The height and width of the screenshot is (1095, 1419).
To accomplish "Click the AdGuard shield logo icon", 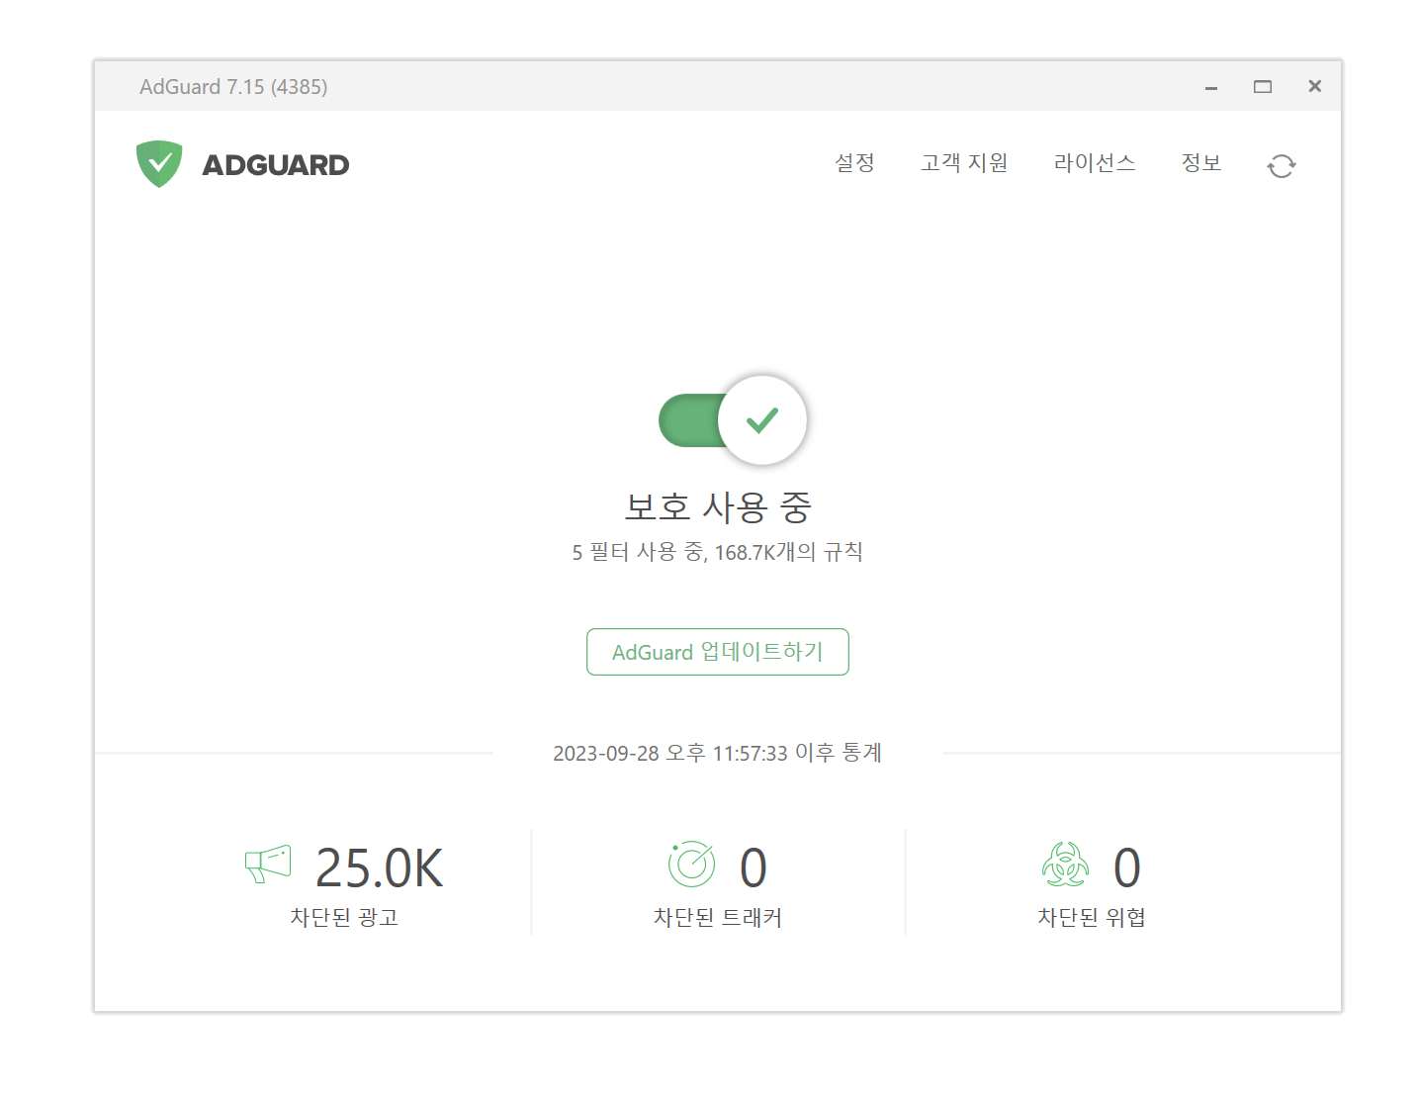I will (159, 164).
